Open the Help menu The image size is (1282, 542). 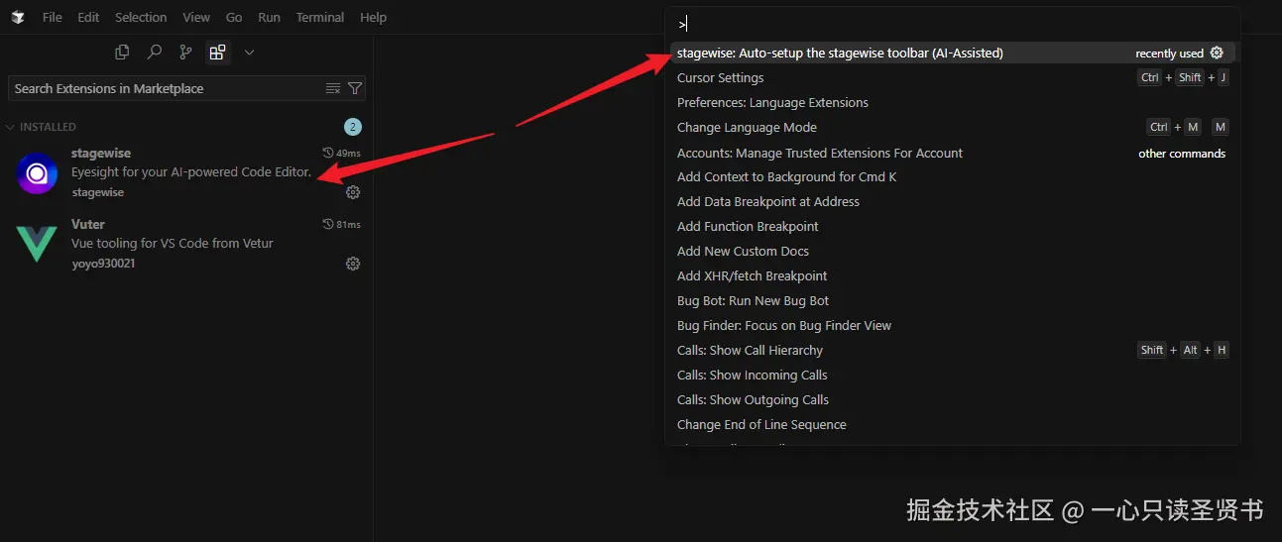[x=373, y=17]
